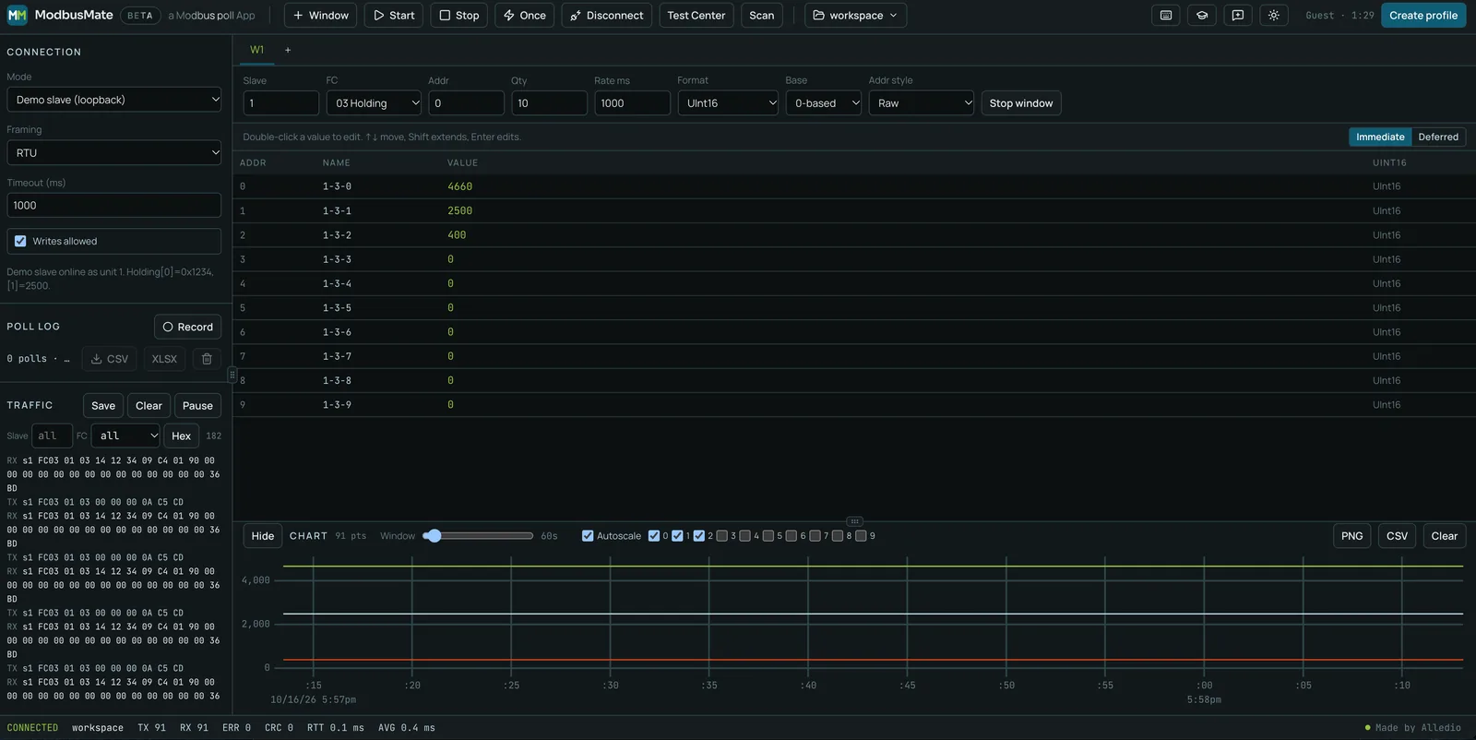Open the Scan tool
The height and width of the screenshot is (740, 1476).
762,16
